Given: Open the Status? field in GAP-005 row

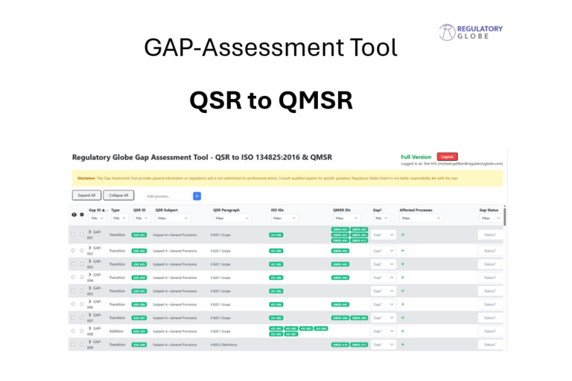Looking at the screenshot, I should 490,291.
